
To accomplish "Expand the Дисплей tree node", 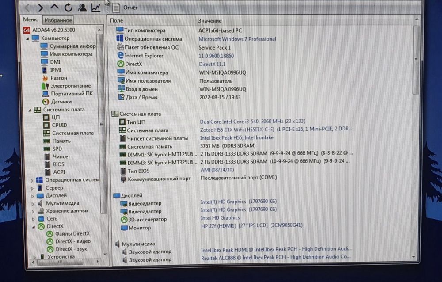I will (x=32, y=196).
